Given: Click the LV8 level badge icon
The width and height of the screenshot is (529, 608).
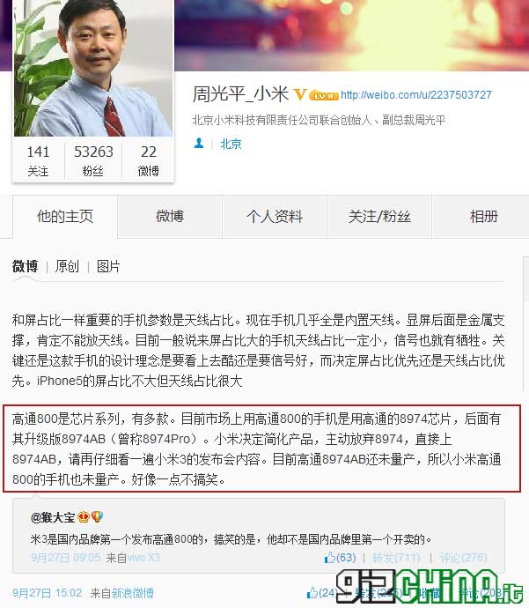Looking at the screenshot, I should pyautogui.click(x=324, y=95).
